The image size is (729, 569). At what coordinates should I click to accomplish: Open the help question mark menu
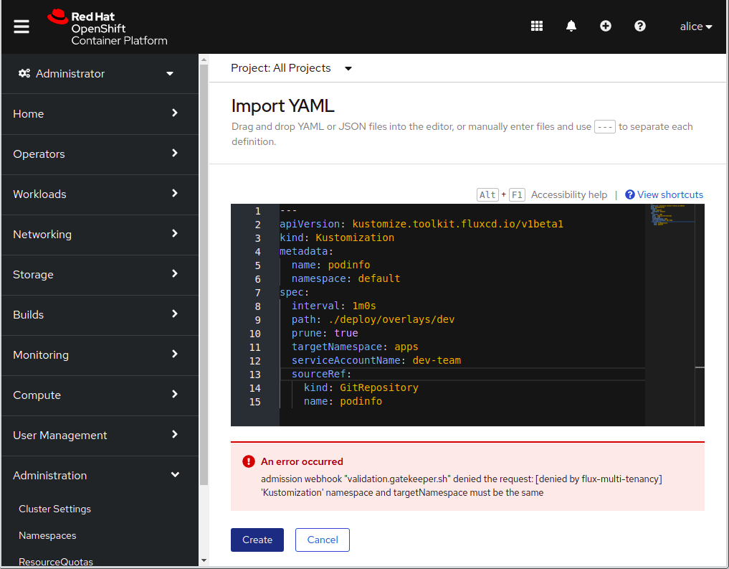pos(639,26)
